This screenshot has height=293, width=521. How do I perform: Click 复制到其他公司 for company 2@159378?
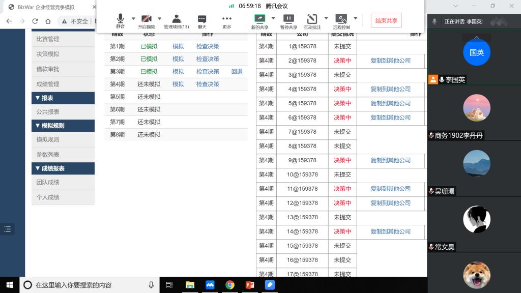(390, 61)
